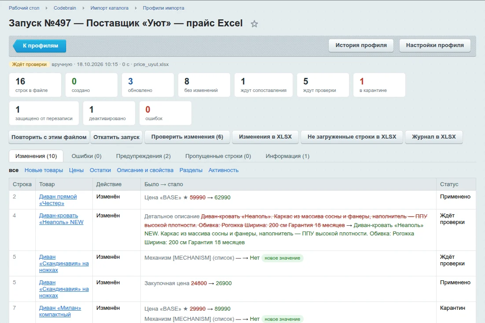Download «Журнал в XLSX»
This screenshot has height=323, width=485.
pos(434,137)
